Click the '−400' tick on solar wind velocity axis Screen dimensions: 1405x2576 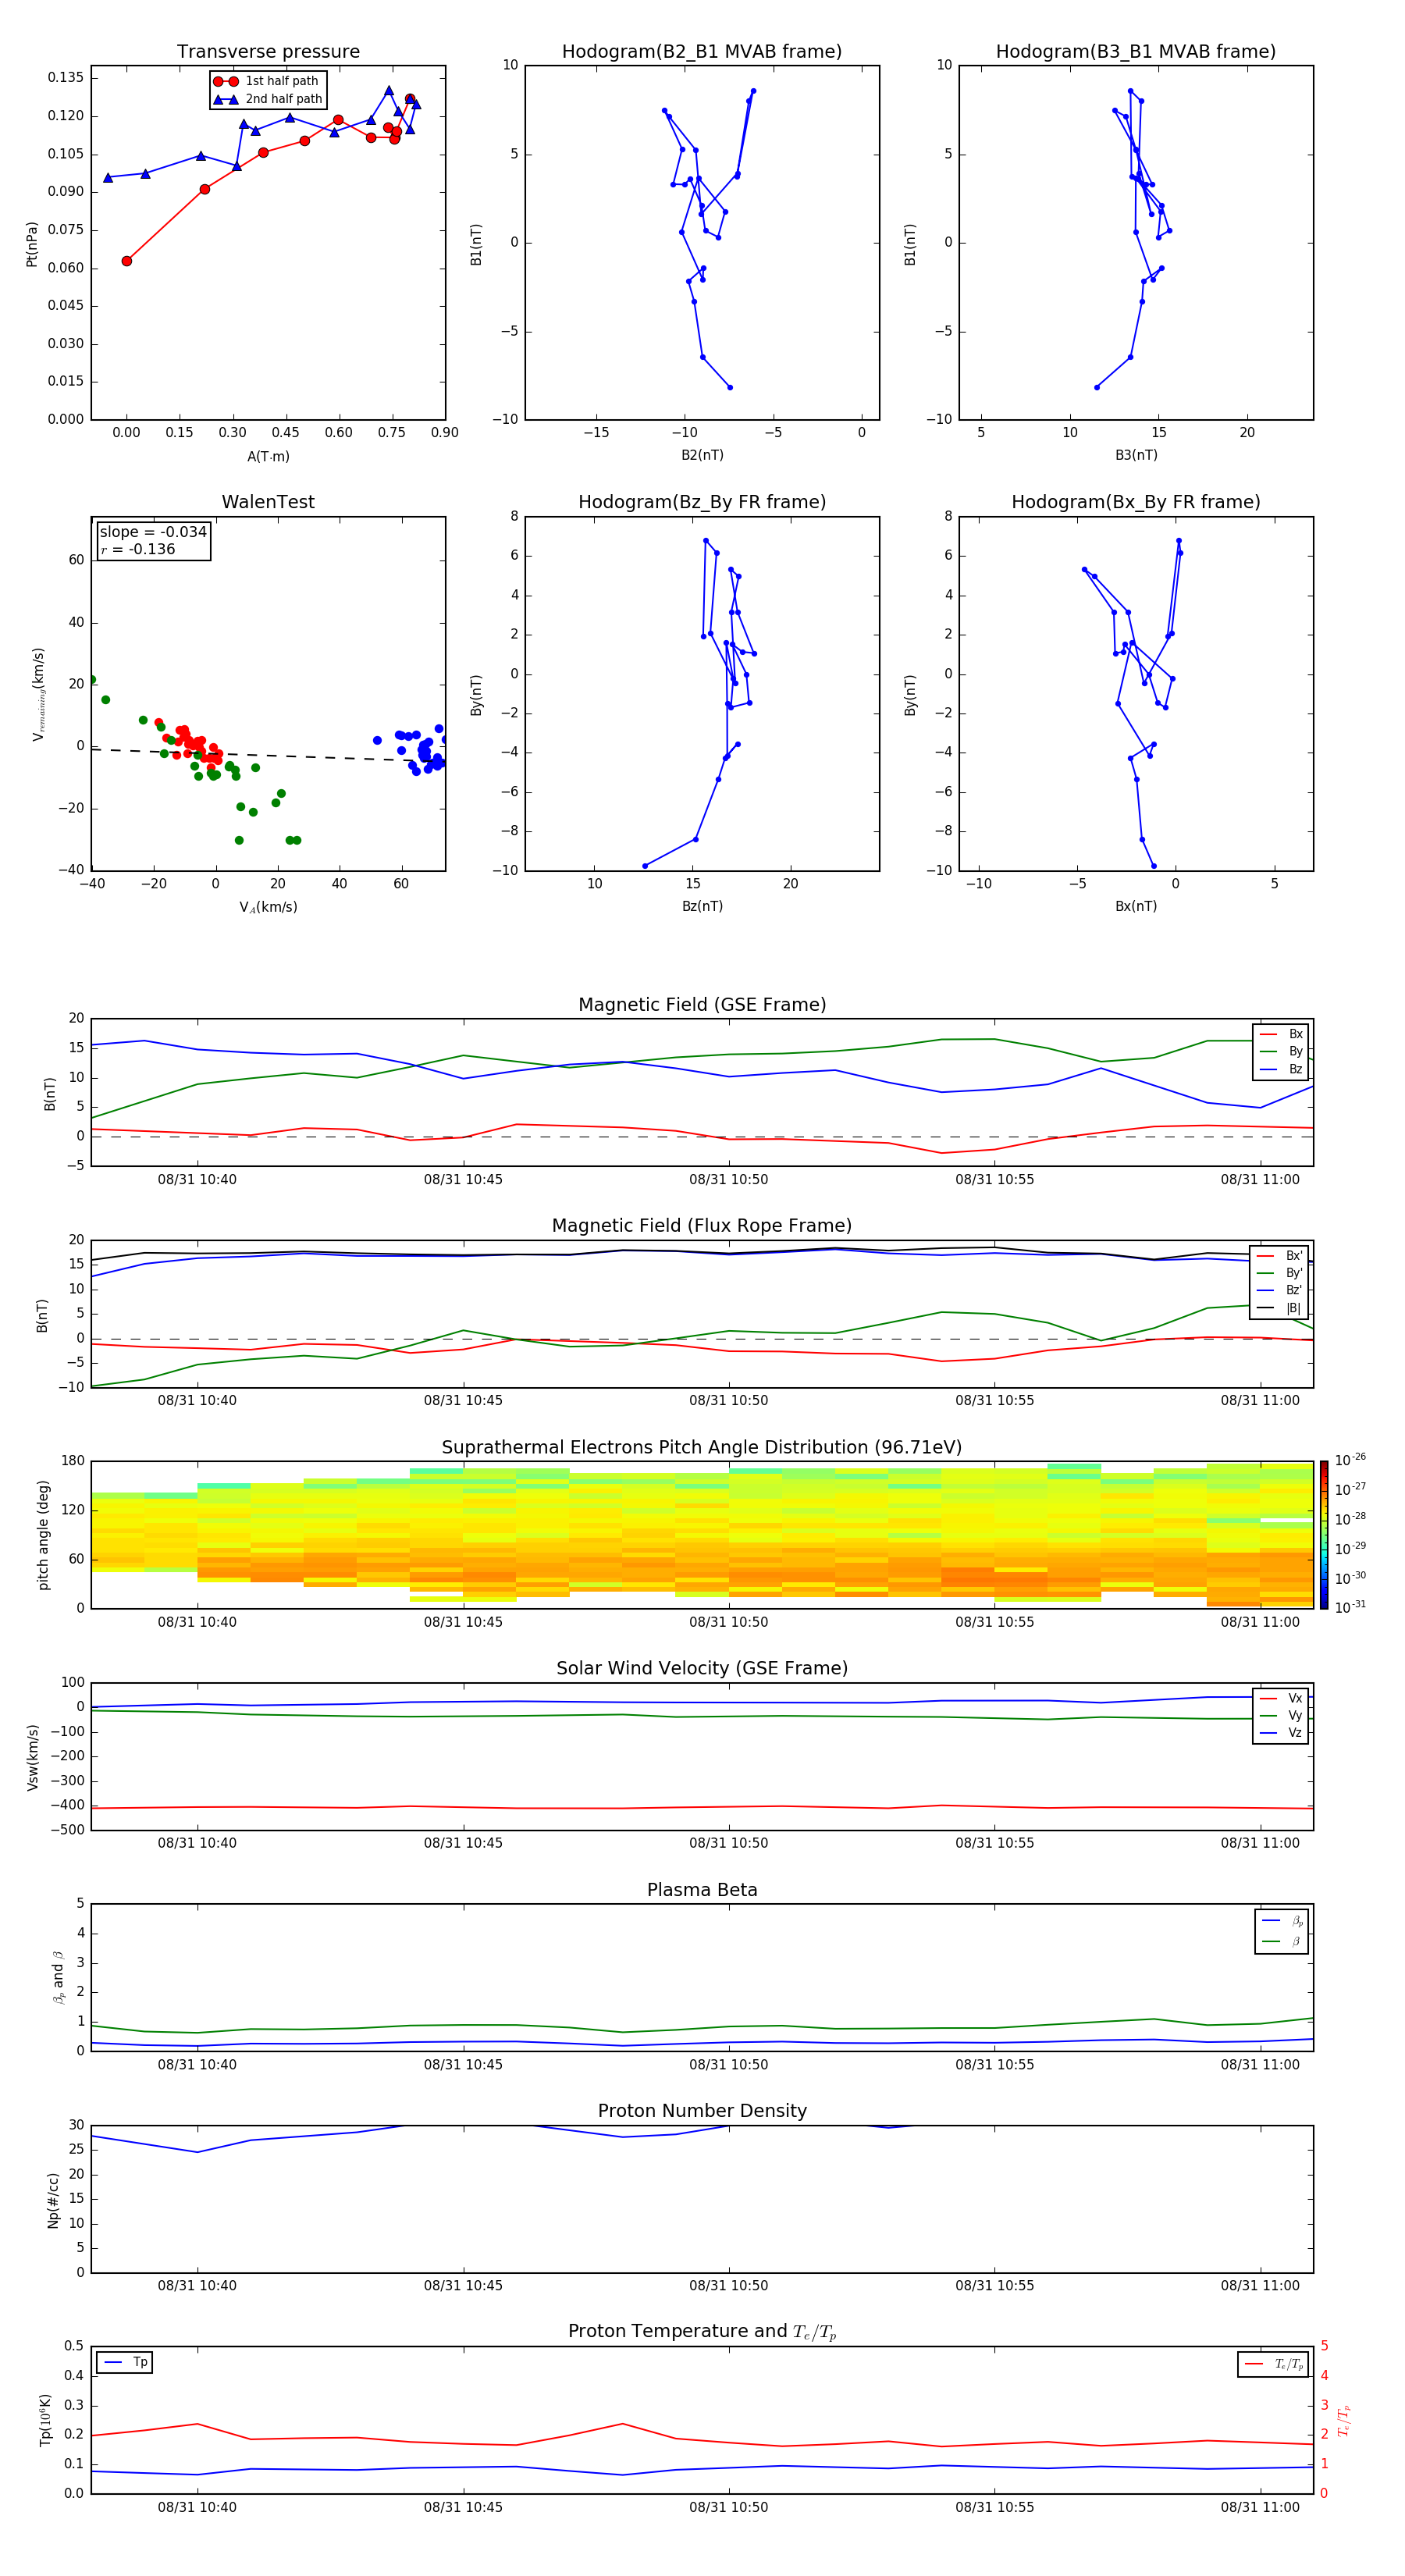coord(66,1805)
